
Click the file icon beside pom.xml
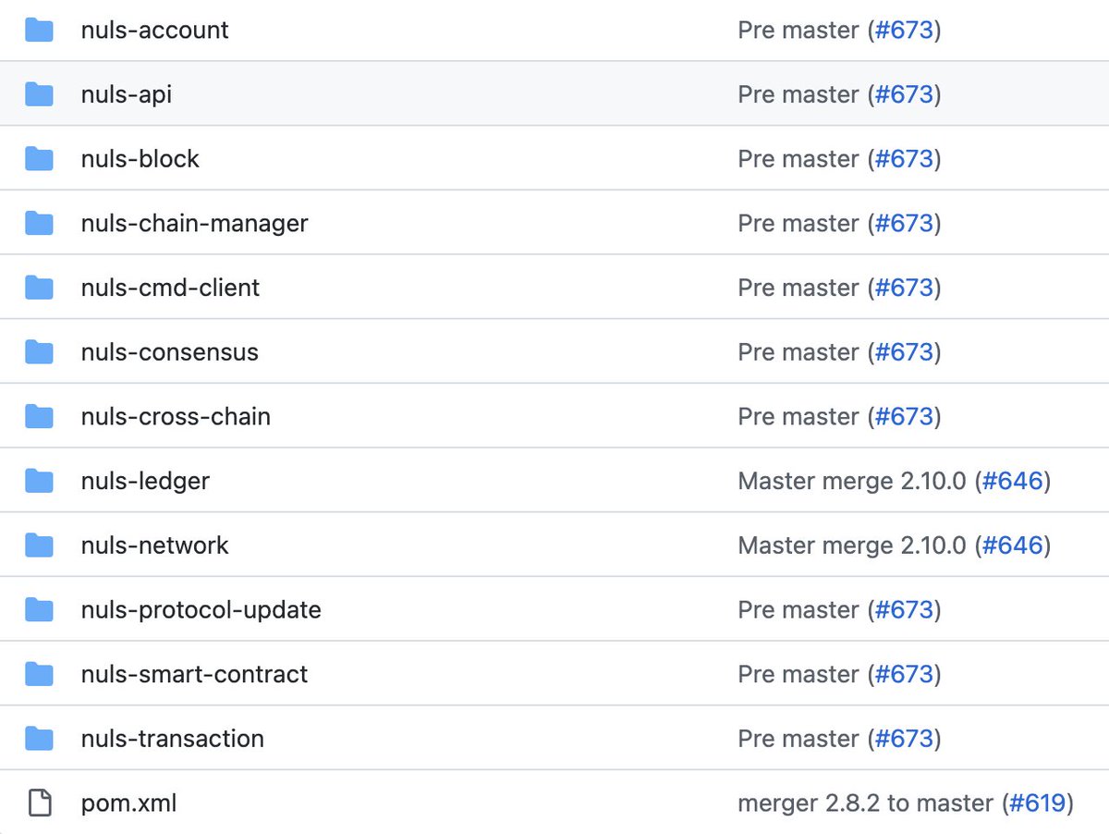(39, 803)
